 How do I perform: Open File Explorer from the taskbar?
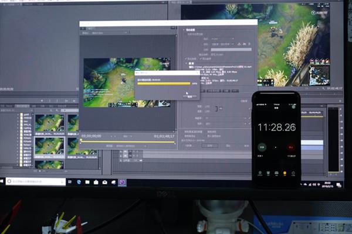87,182
